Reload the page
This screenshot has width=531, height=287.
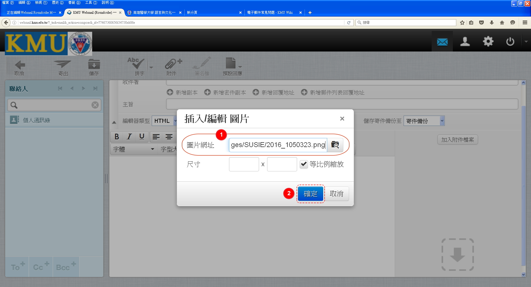(x=349, y=23)
